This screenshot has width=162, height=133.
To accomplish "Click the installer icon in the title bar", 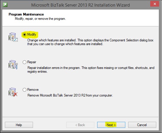I will pyautogui.click(x=5, y=5).
